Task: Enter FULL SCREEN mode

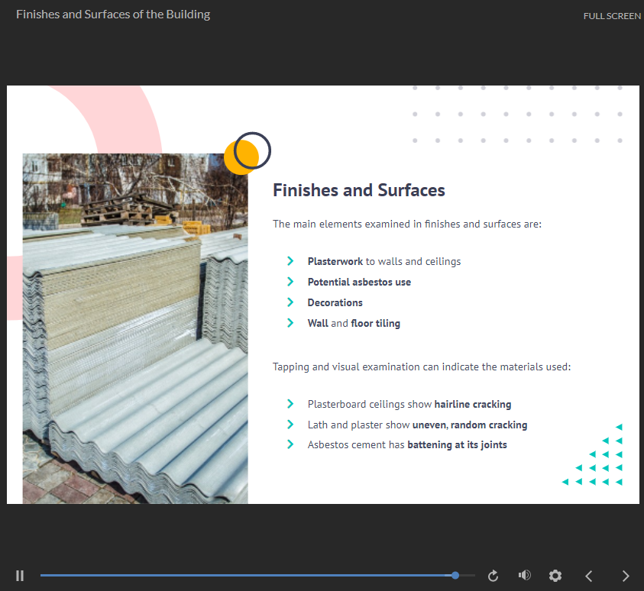Action: [611, 16]
